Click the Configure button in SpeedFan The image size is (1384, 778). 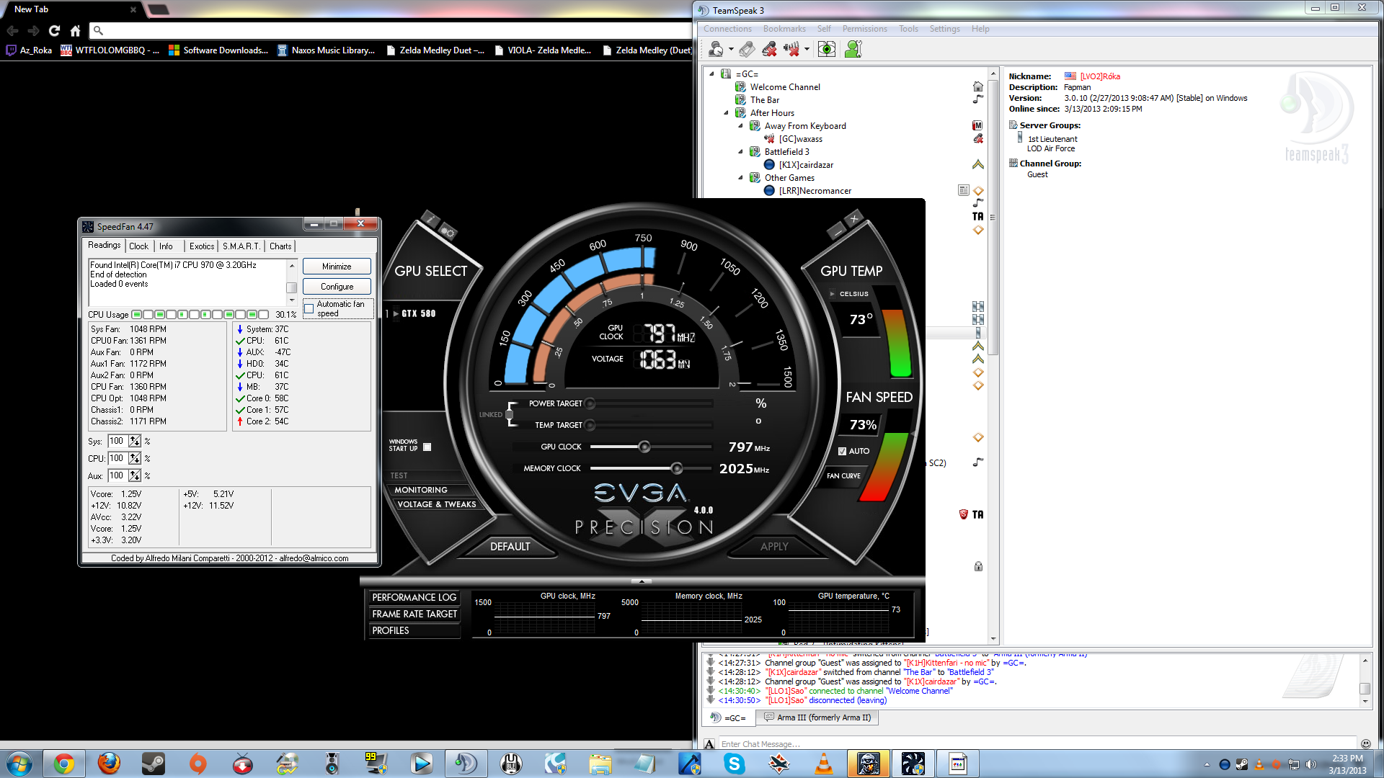click(337, 287)
